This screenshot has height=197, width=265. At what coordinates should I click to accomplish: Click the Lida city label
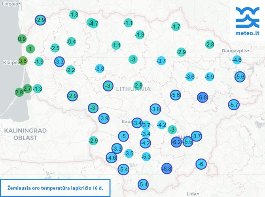(193, 193)
